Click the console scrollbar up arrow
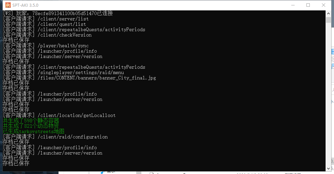 (x=328, y=13)
